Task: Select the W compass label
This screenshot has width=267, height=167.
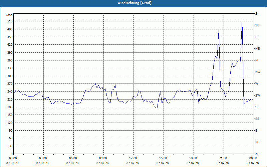Action: tap(257, 84)
